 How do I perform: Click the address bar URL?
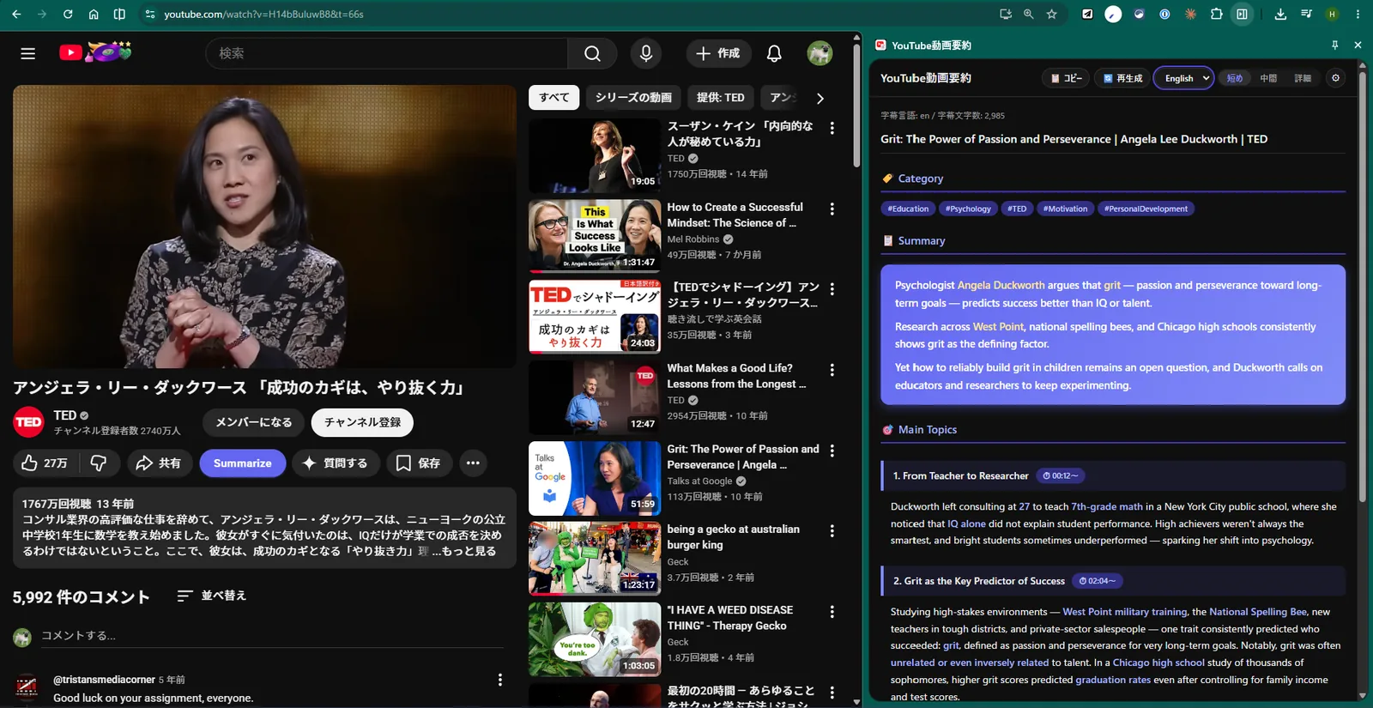263,14
